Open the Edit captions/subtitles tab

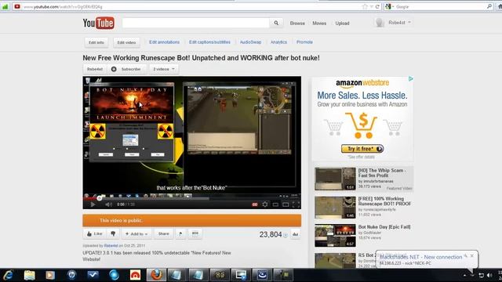click(x=209, y=42)
